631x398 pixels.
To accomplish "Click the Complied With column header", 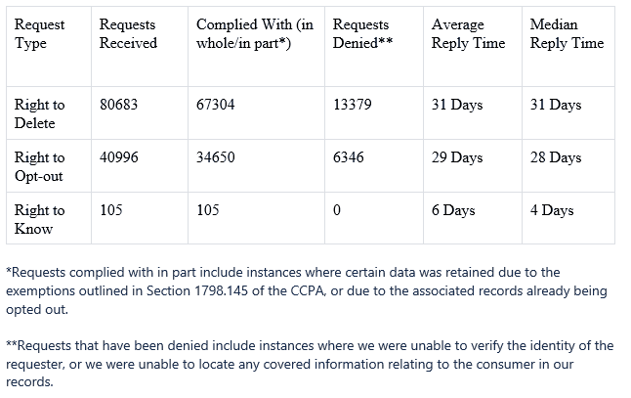I will pos(255,34).
